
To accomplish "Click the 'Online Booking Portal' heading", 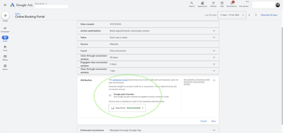I will pos(30,17).
